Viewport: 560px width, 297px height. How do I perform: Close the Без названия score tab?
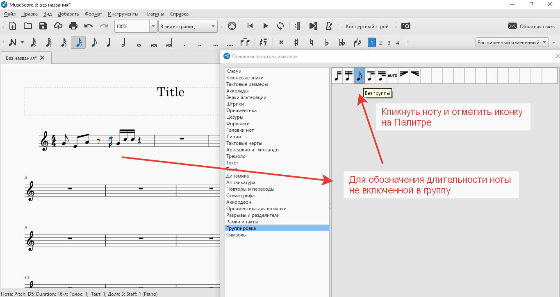point(42,58)
